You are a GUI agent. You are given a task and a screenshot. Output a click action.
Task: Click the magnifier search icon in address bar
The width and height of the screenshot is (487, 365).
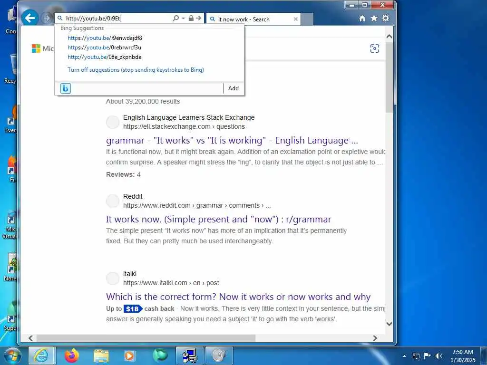click(175, 19)
